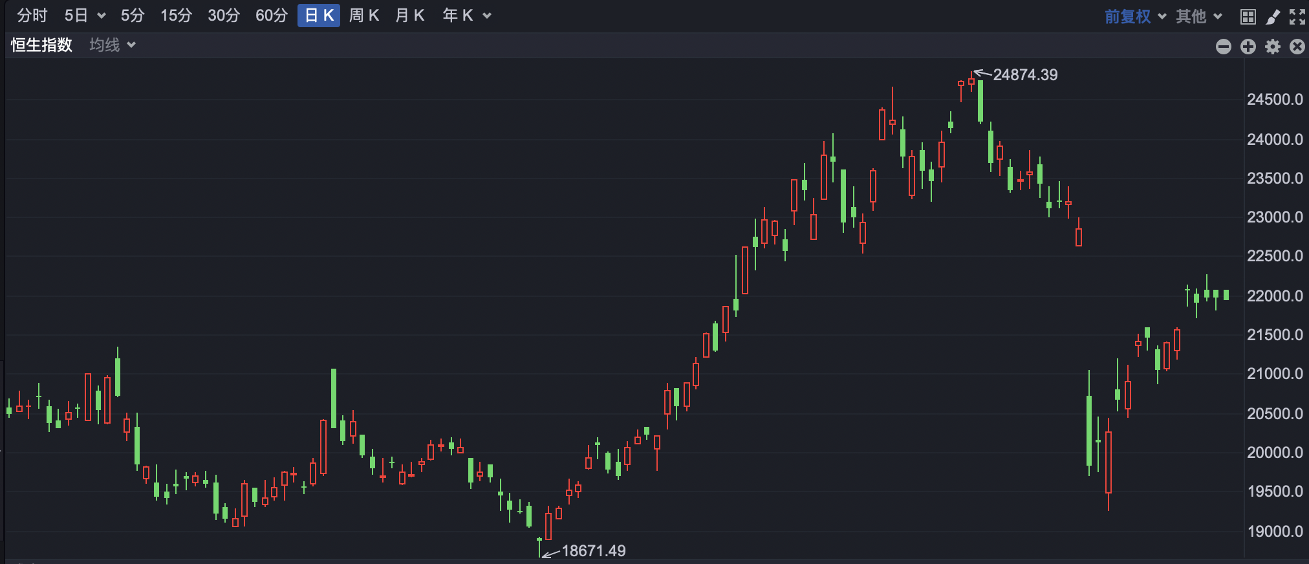Expand the chevron beside 年K
Screen dimensions: 1309x564
pos(487,16)
